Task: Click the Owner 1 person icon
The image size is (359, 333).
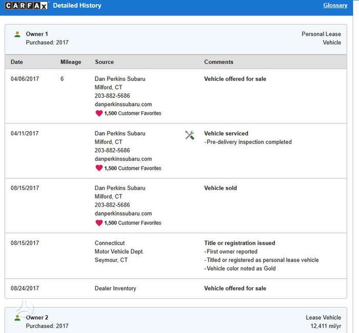Action: tap(17, 34)
